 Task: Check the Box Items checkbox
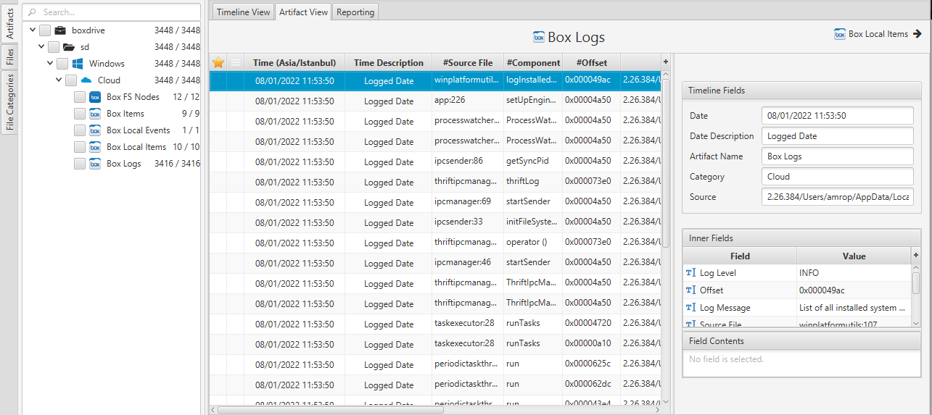coord(80,114)
